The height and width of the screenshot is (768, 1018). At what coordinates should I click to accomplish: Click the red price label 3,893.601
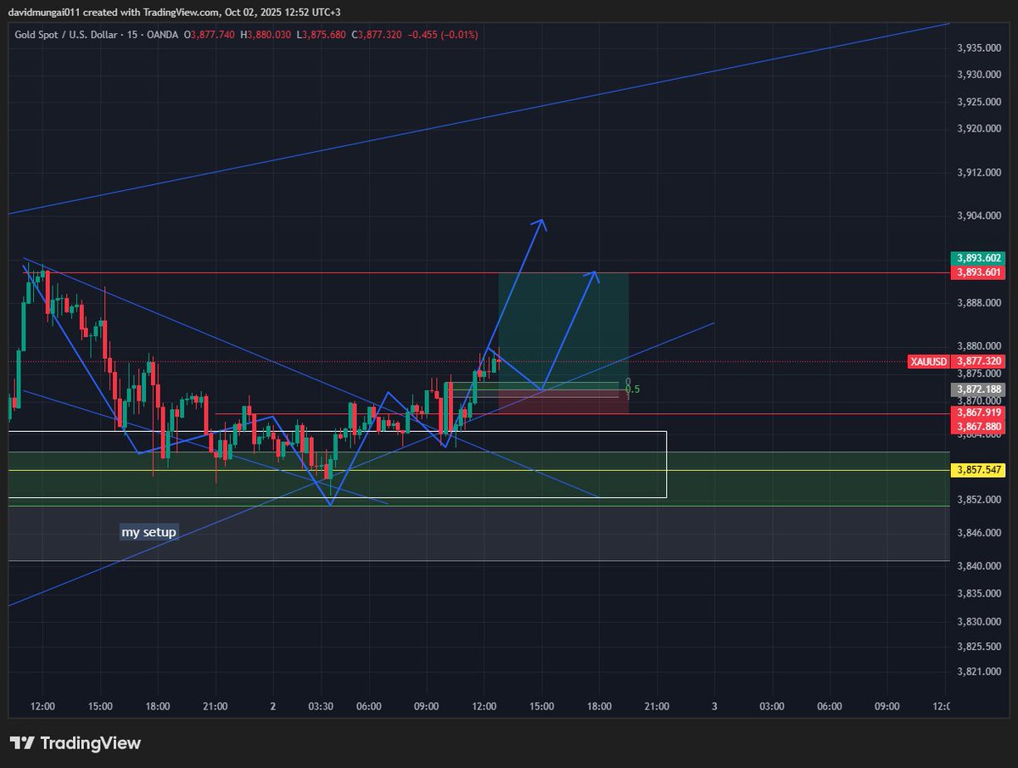pyautogui.click(x=978, y=272)
